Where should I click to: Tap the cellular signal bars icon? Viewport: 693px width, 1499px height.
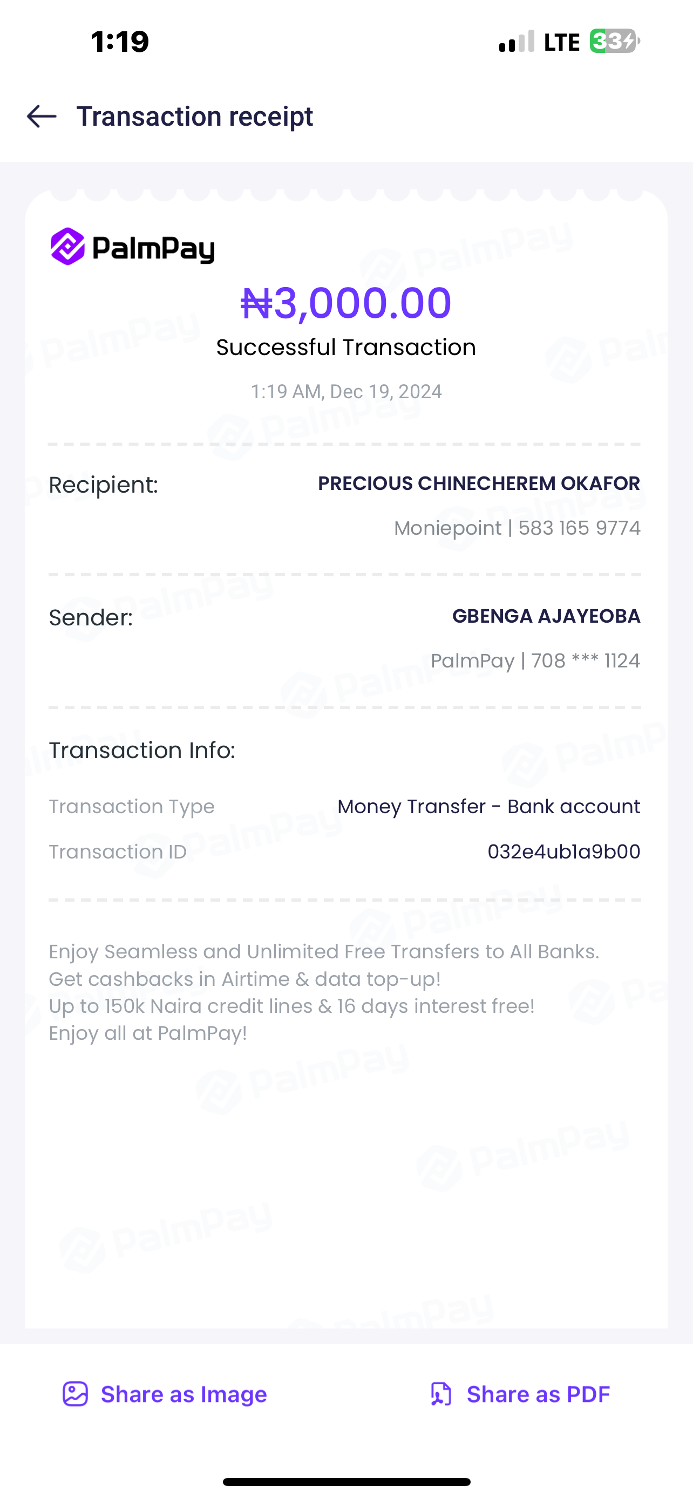point(517,42)
